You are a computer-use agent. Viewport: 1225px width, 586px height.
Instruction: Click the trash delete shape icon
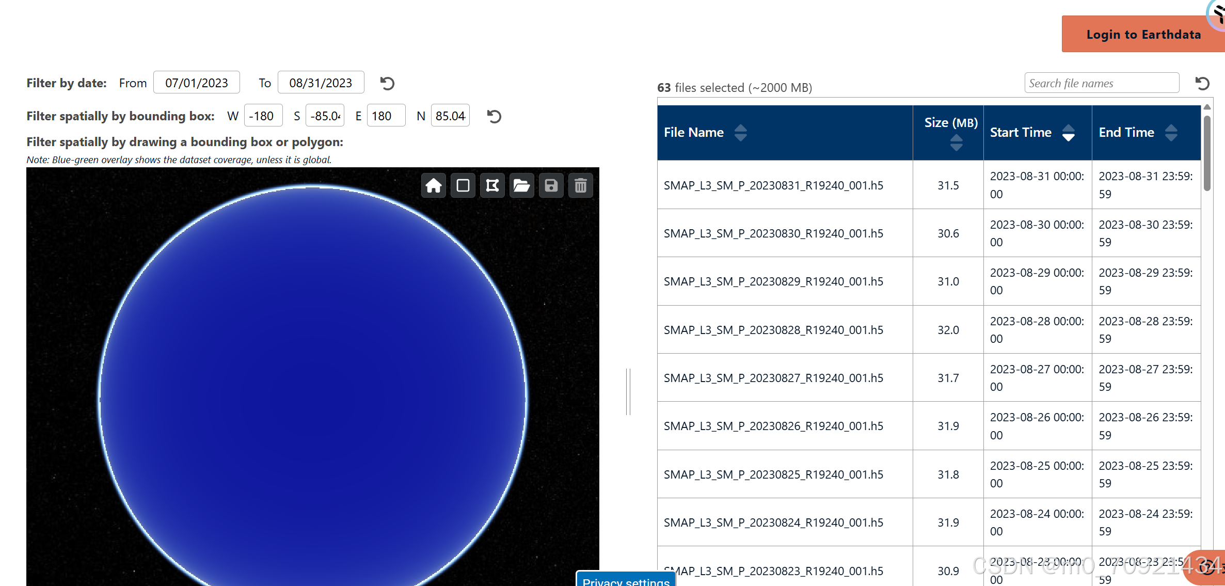click(580, 185)
